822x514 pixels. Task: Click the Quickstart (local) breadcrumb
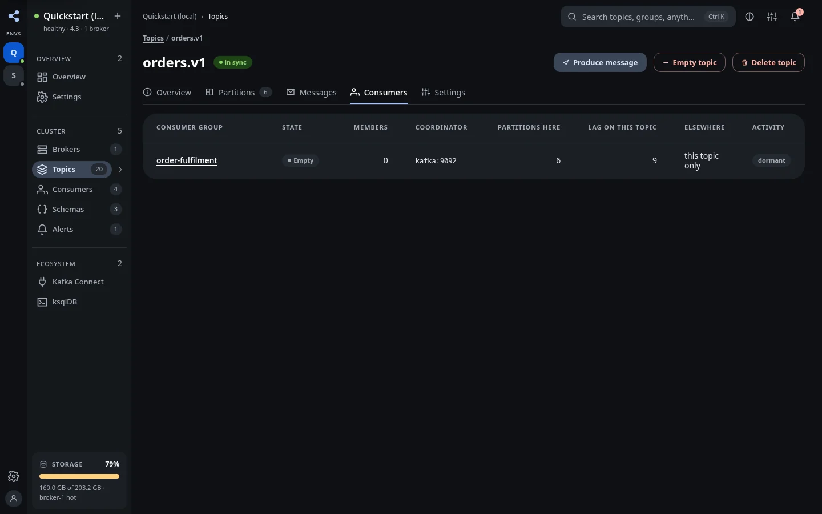[x=170, y=17]
